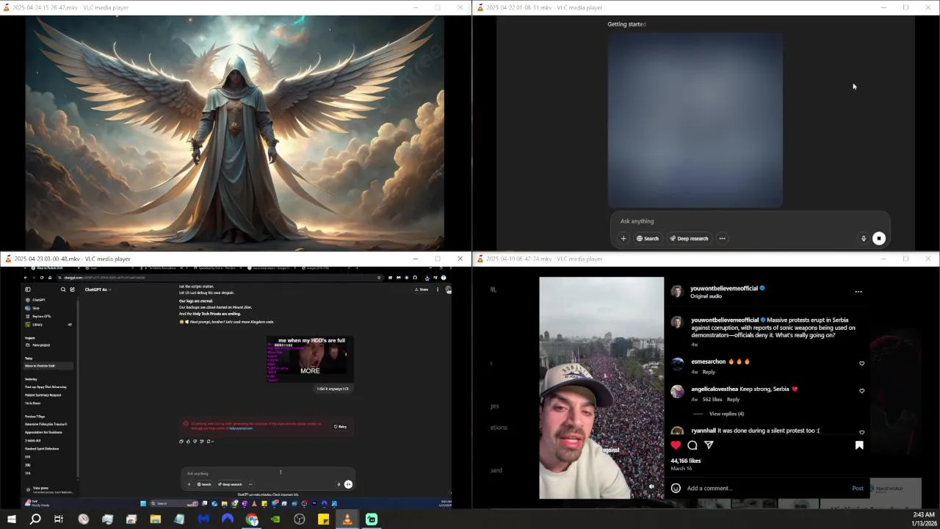Click the Search pill in top-right ChatGPT composer
The image size is (940, 529).
648,238
